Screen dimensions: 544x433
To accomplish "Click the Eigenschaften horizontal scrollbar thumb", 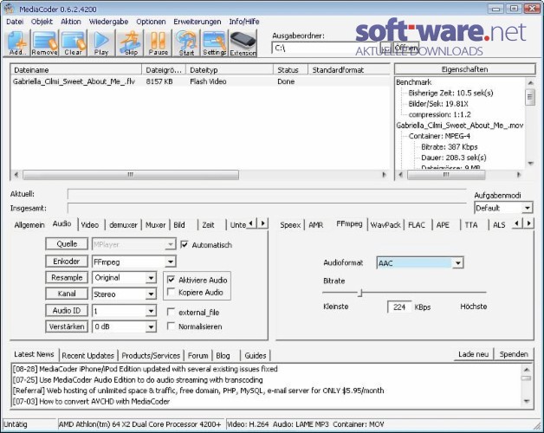I will click(x=446, y=175).
